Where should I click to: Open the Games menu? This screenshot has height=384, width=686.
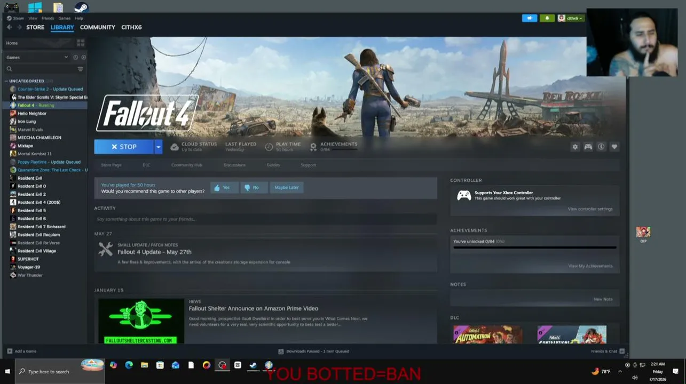click(65, 18)
